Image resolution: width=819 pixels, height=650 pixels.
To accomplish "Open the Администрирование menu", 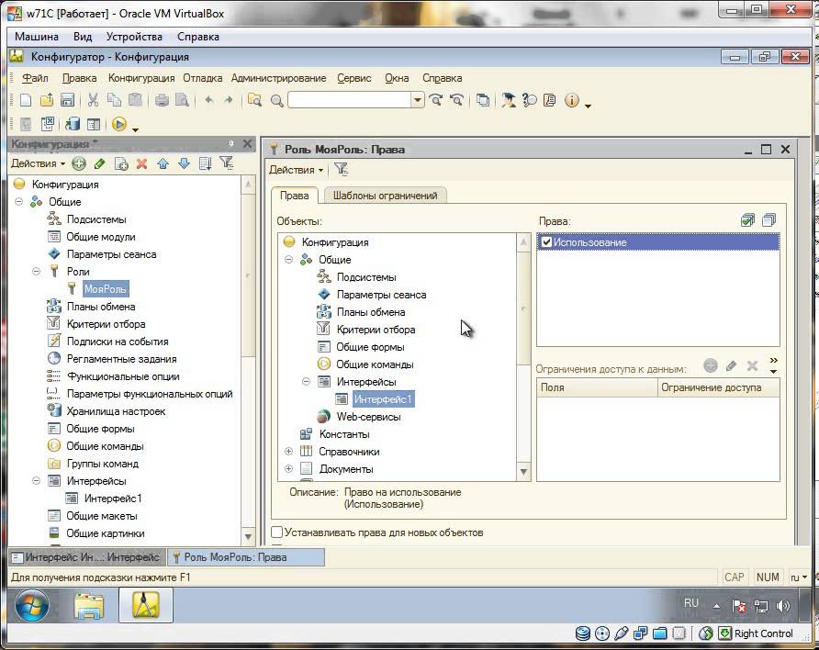I will (278, 78).
